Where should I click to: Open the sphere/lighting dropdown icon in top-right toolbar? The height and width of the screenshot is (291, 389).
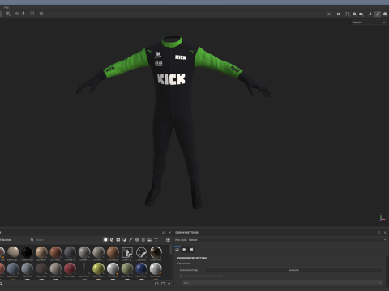click(354, 14)
